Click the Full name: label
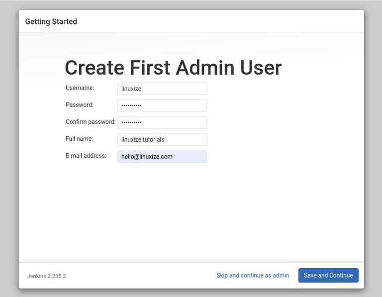382x297 pixels. 79,139
